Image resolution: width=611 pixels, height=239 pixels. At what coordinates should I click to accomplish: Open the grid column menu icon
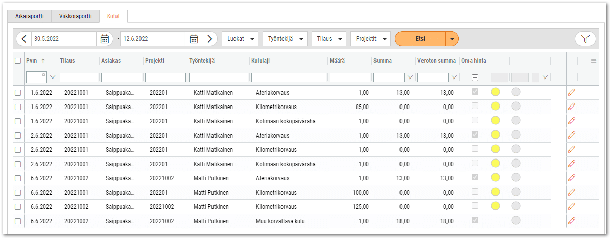pos(594,61)
